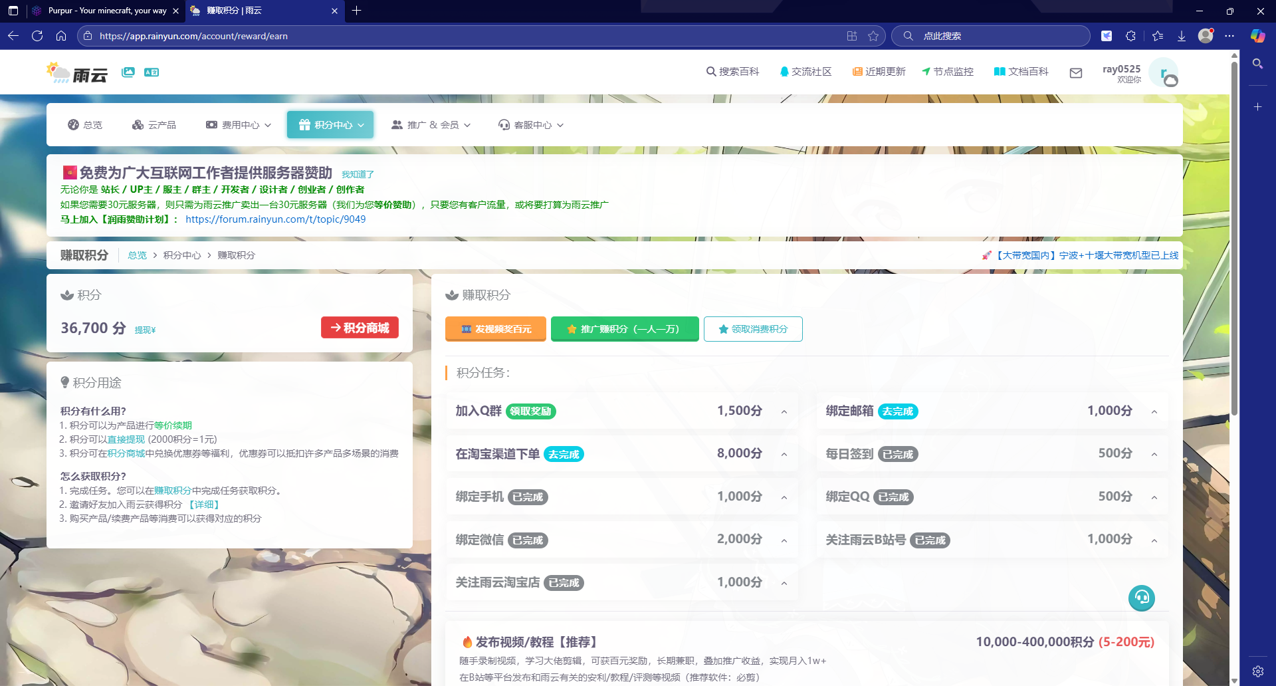This screenshot has width=1276, height=686.
Task: Open the split screen icon in address bar
Action: (852, 36)
